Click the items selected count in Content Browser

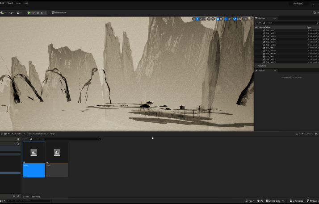pyautogui.click(x=32, y=197)
